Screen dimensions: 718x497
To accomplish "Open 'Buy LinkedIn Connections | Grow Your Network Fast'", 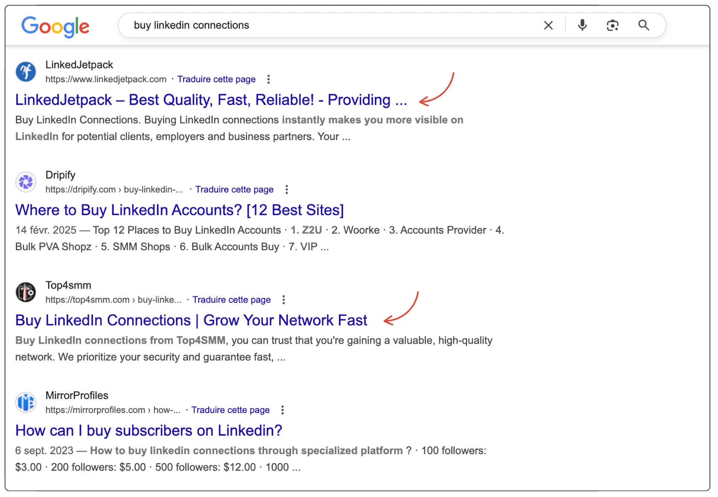I will tap(191, 320).
